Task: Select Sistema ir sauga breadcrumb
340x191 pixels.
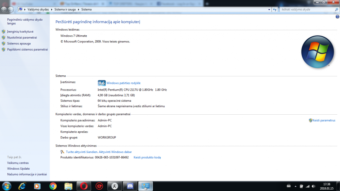Action: pyautogui.click(x=65, y=9)
